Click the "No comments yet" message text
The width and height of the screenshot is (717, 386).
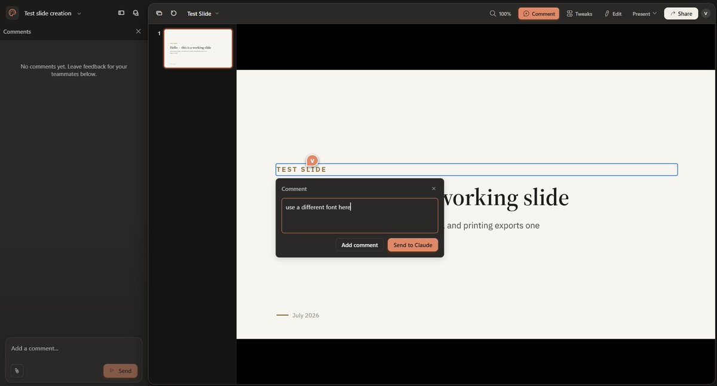[74, 70]
